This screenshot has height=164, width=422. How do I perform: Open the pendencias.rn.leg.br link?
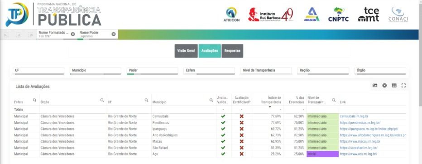[360, 122]
